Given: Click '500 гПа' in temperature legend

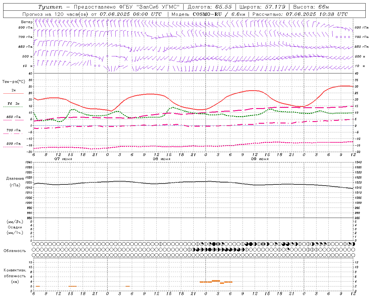Looking at the screenshot, I should coord(14,144).
